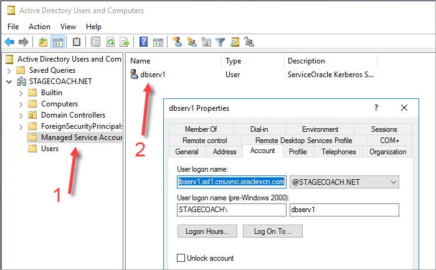Viewport: 436px width, 270px height.
Task: Enable the Unlock account checkbox
Action: 181,258
